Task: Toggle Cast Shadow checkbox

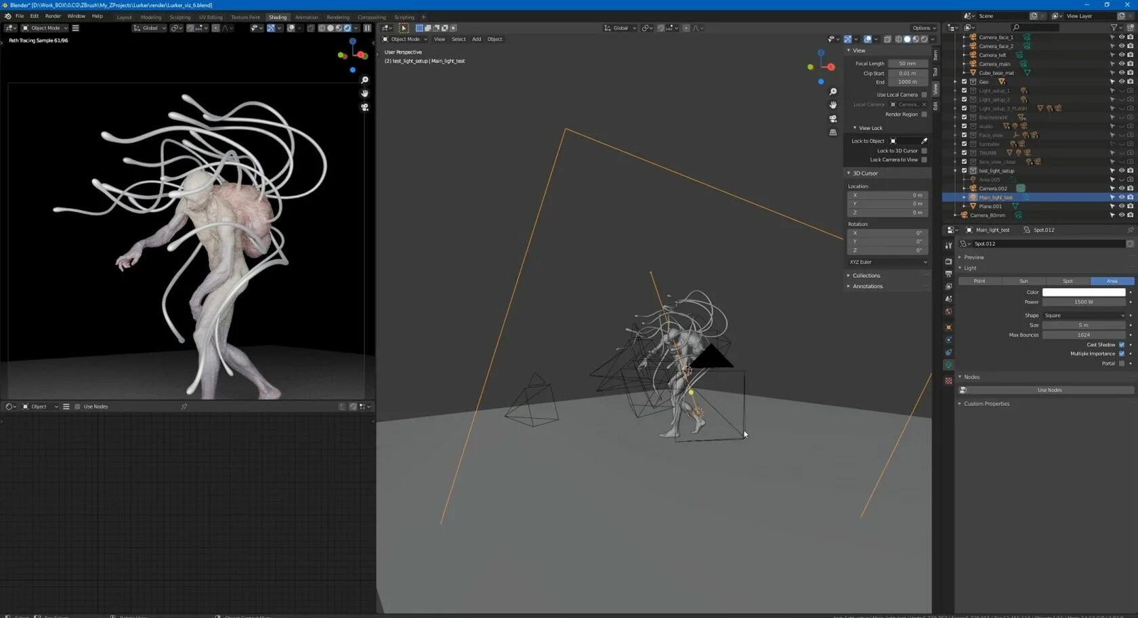Action: (x=1122, y=345)
